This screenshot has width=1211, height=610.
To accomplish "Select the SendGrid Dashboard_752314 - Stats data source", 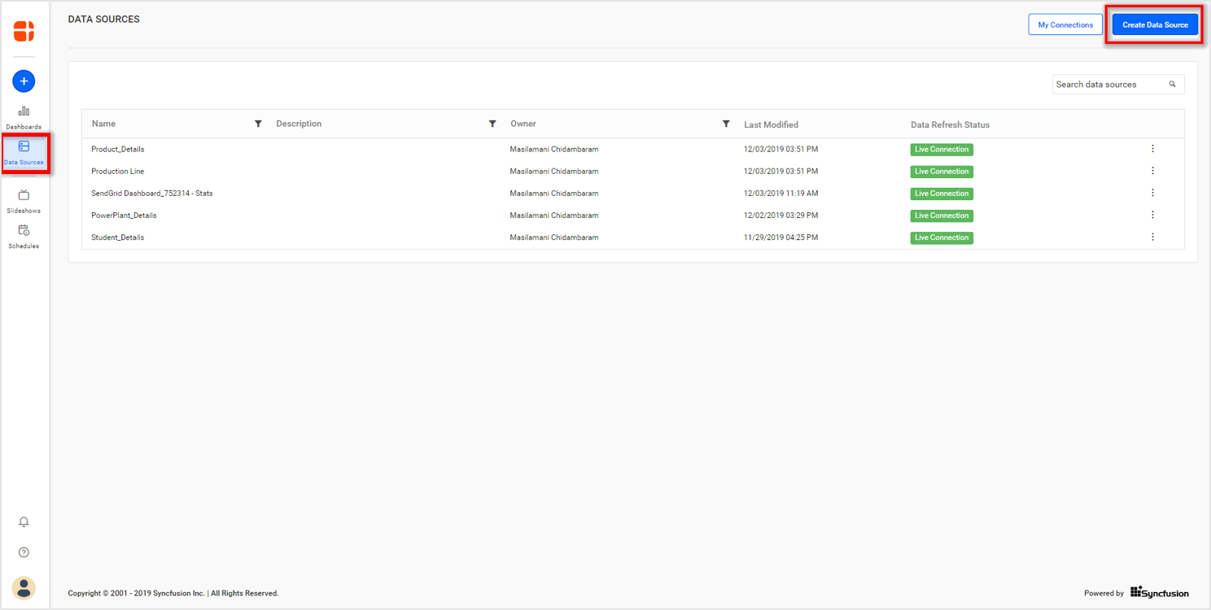I will [151, 193].
